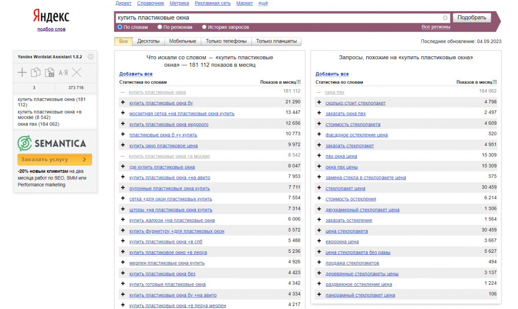
Task: Open query 'купить окно пластиковое цена'
Action: (163, 145)
